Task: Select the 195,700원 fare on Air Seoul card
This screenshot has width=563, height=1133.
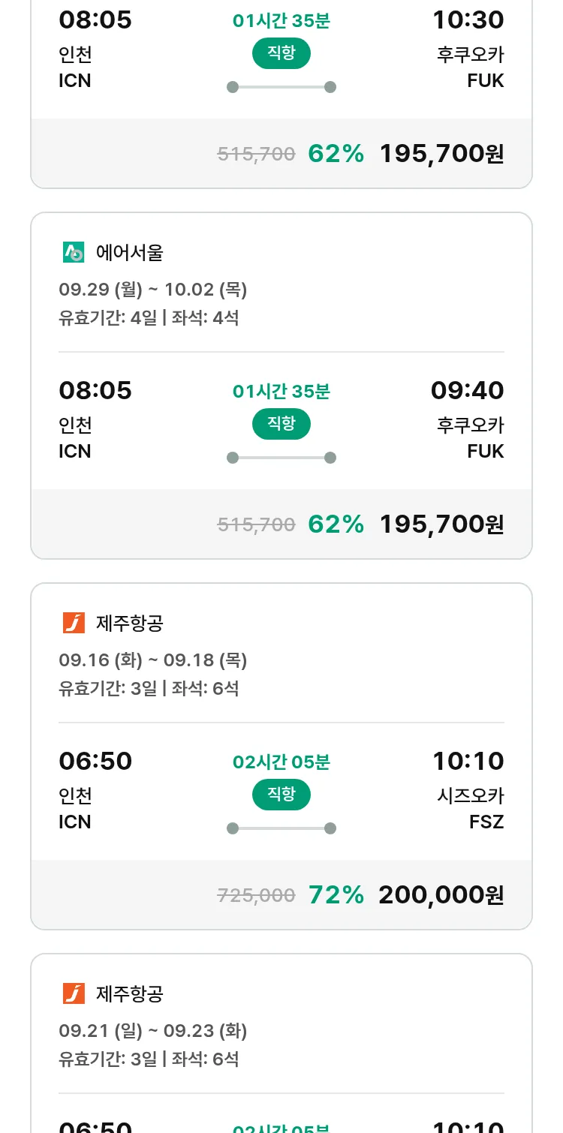Action: tap(441, 524)
